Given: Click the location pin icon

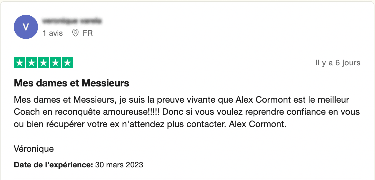Looking at the screenshot, I should (75, 33).
